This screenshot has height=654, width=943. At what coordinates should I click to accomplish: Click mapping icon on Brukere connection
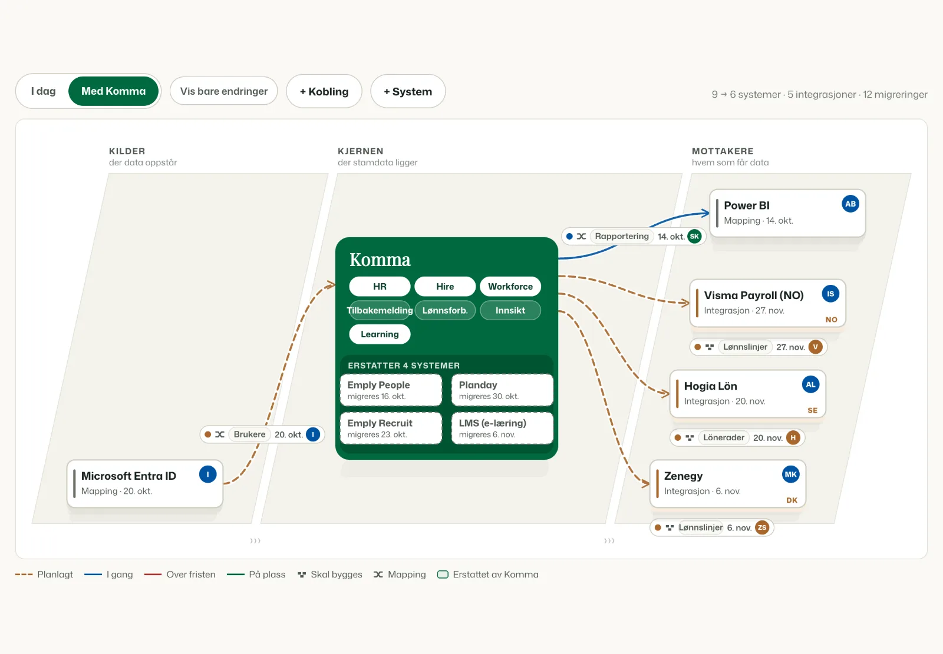click(220, 434)
